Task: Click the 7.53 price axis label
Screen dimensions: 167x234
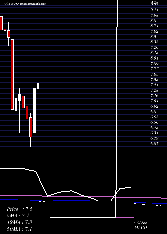Action: pyautogui.click(x=154, y=80)
